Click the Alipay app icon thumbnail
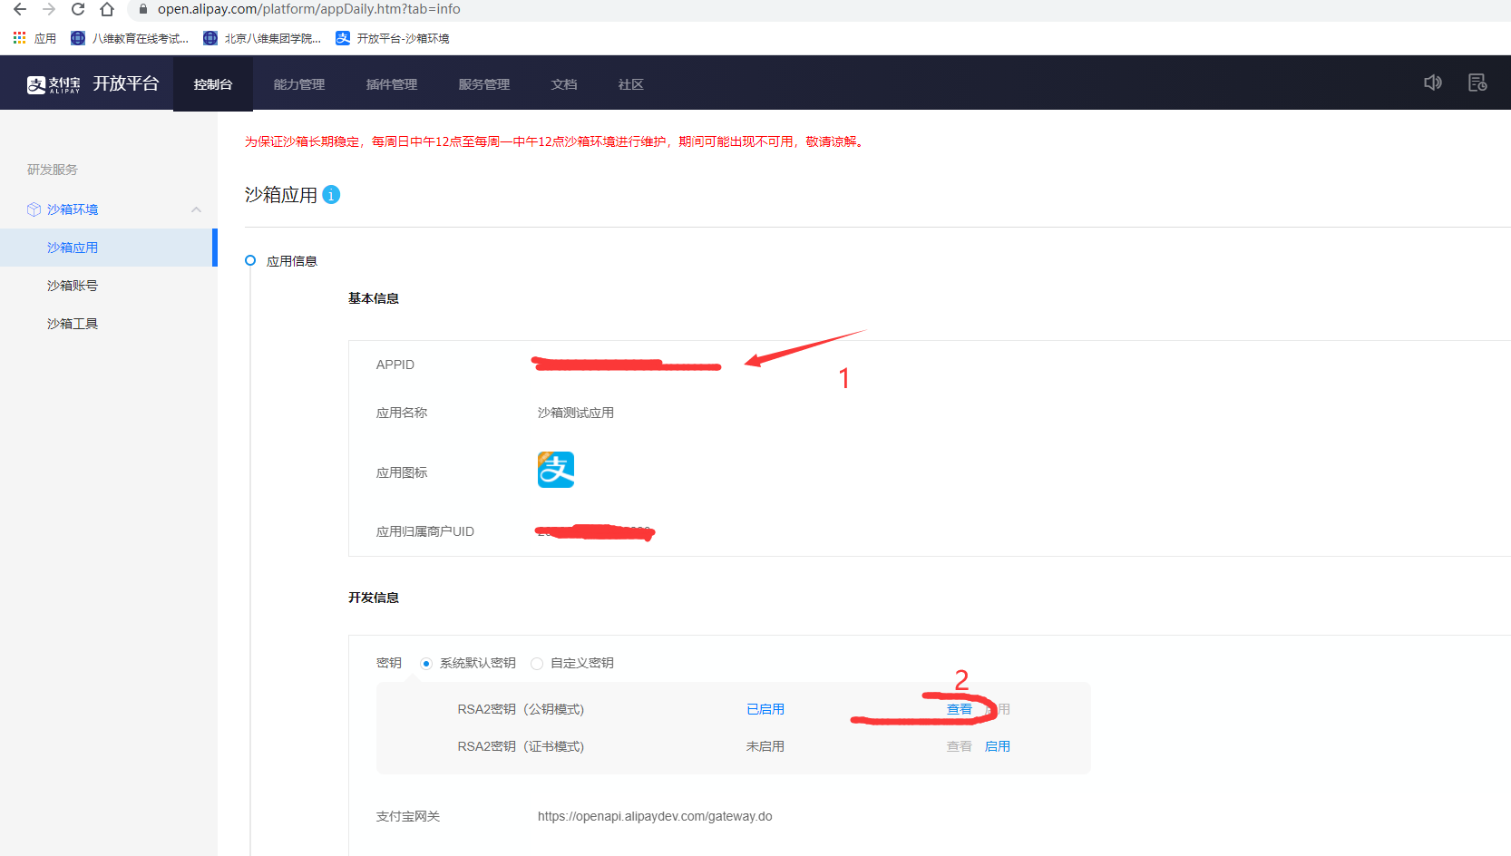Viewport: 1511px width, 856px height. [556, 470]
